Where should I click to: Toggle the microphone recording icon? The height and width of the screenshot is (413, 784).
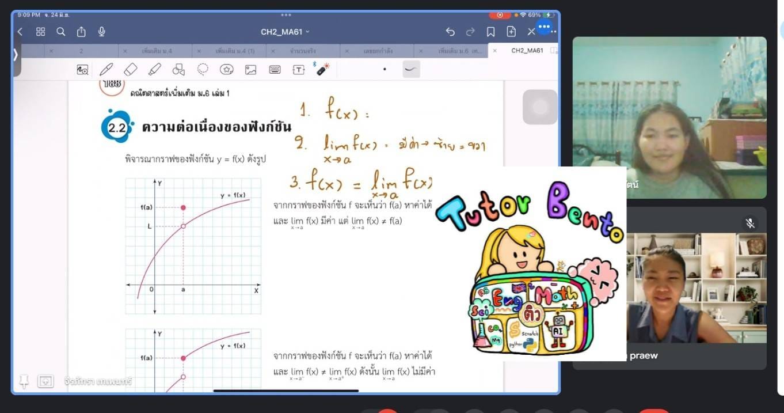[102, 32]
